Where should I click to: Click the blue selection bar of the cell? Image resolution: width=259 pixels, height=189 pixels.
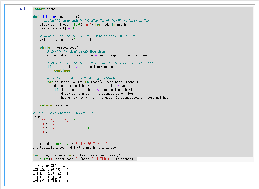click(x=5, y=95)
